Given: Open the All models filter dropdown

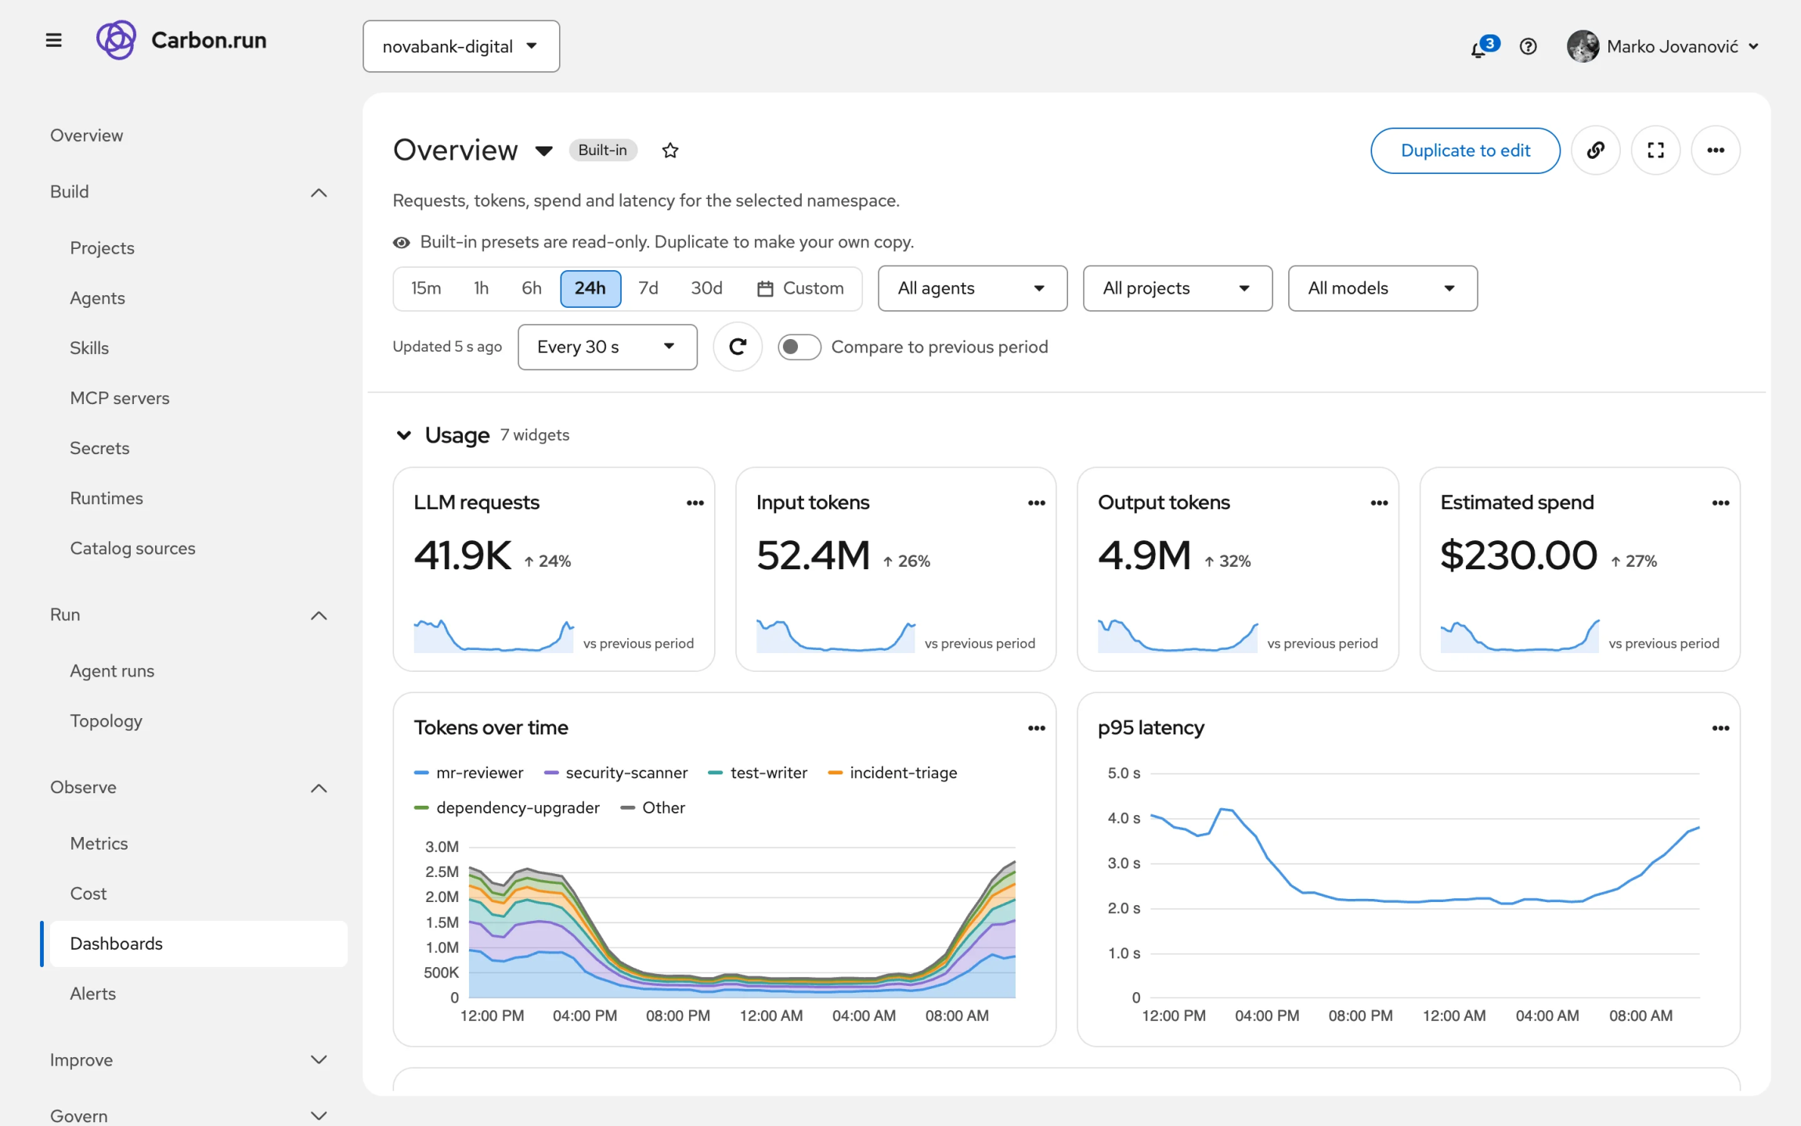Looking at the screenshot, I should point(1383,288).
